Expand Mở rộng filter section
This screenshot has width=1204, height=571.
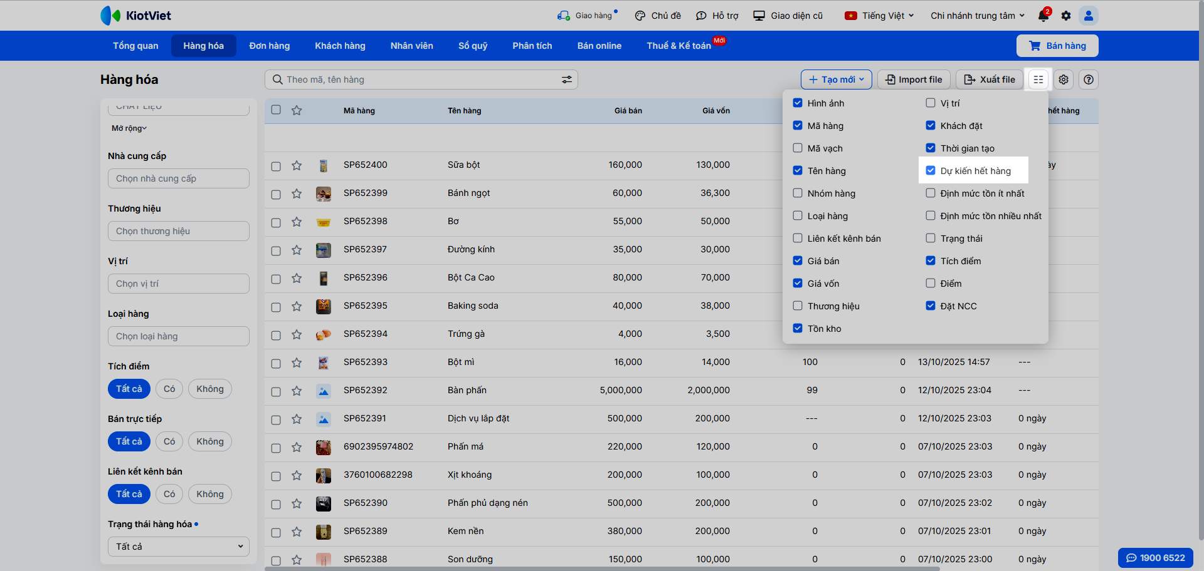[129, 128]
